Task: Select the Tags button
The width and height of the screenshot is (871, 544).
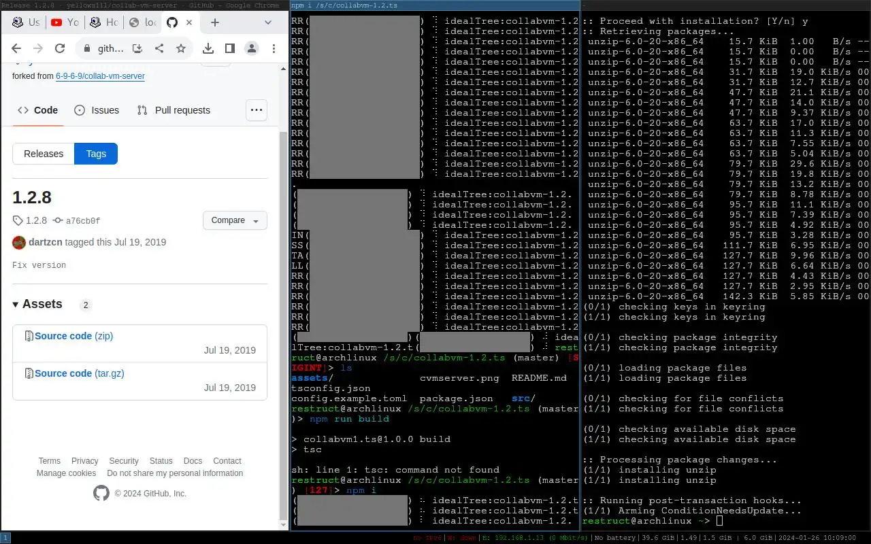Action: [x=96, y=154]
